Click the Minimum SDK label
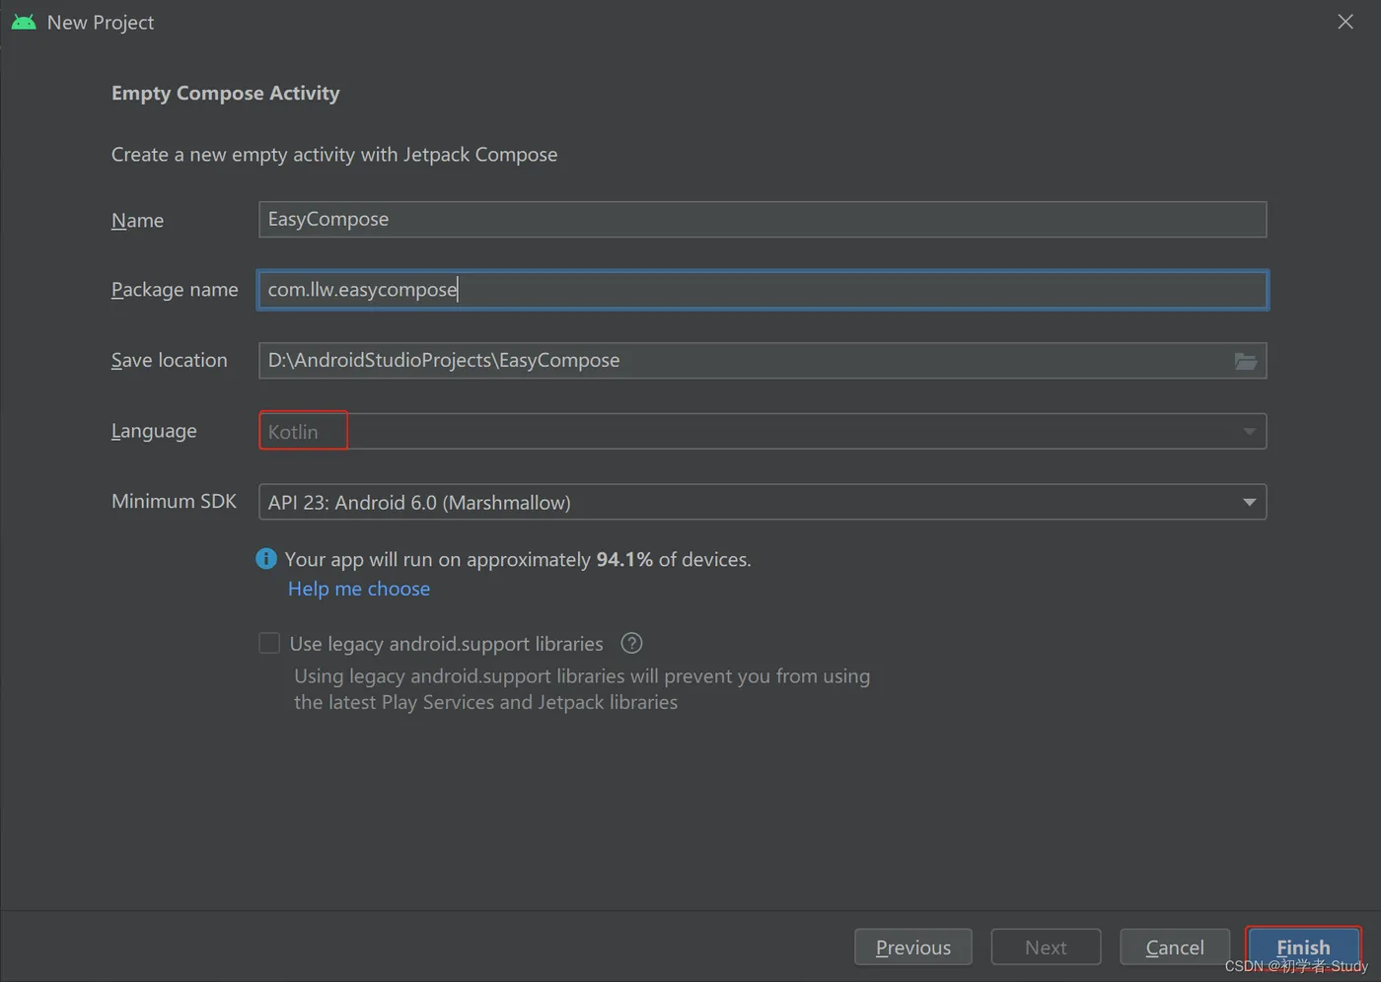 [x=174, y=501]
